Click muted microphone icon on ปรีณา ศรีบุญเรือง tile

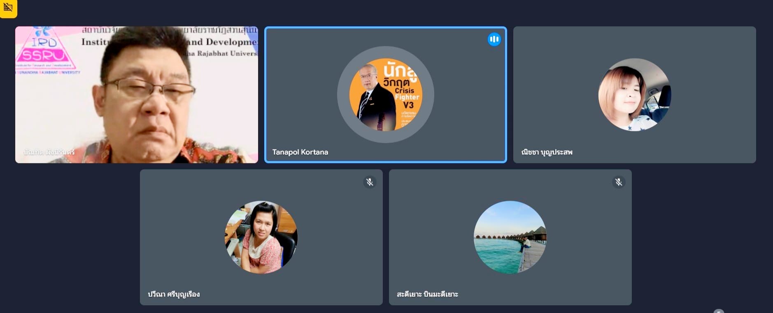click(x=370, y=182)
